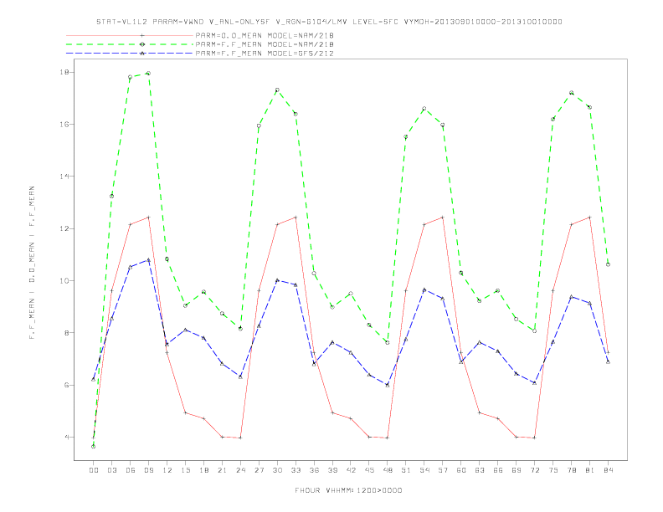Click blue GFS triangle marker at hour 00

(x=94, y=379)
